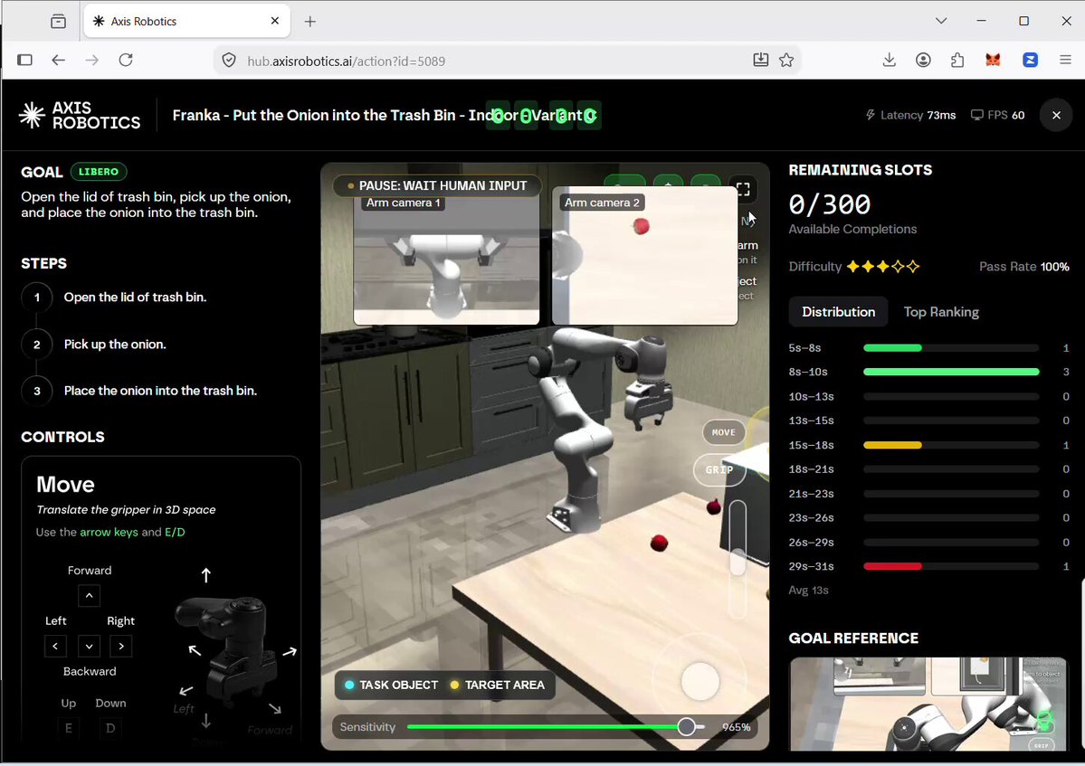Click the blue extension icon beside MetaMask
The width and height of the screenshot is (1085, 766).
[1031, 61]
